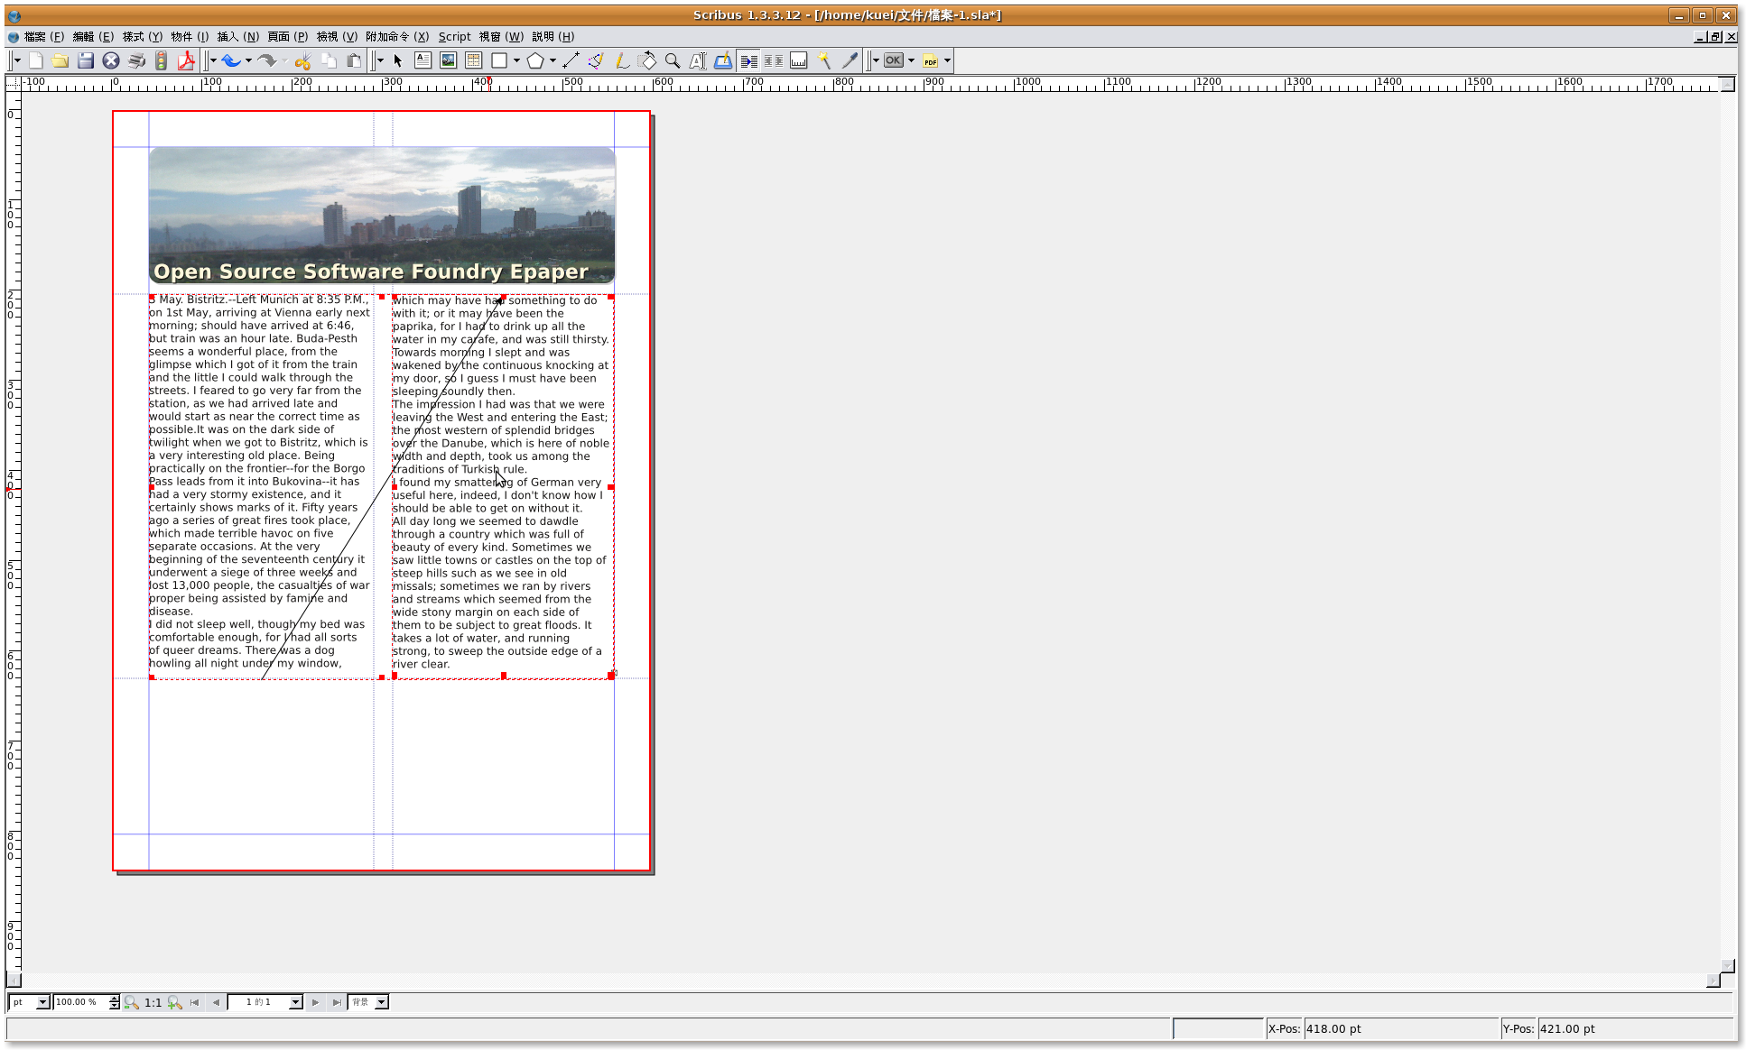1746x1050 pixels.
Task: Click the zoom out magnifier button
Action: [132, 1002]
